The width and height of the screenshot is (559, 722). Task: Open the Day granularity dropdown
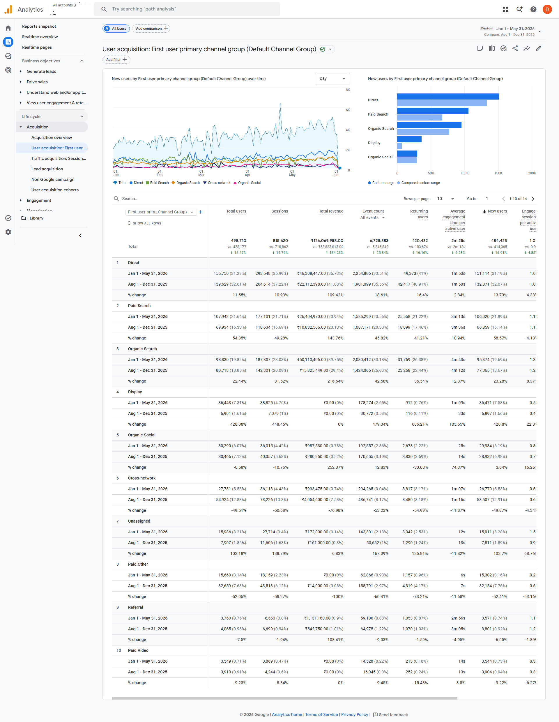coord(332,79)
